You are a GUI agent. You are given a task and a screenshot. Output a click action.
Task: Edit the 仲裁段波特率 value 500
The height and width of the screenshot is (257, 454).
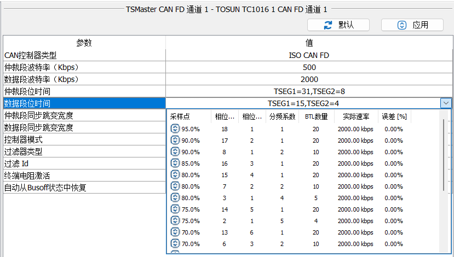[x=309, y=67]
